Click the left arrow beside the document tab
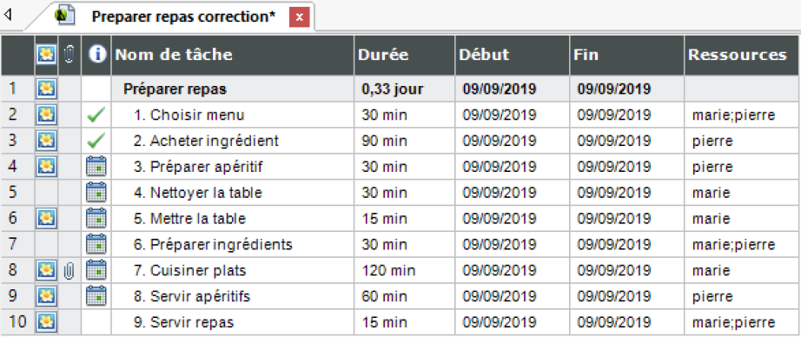This screenshot has width=801, height=337. click(7, 15)
